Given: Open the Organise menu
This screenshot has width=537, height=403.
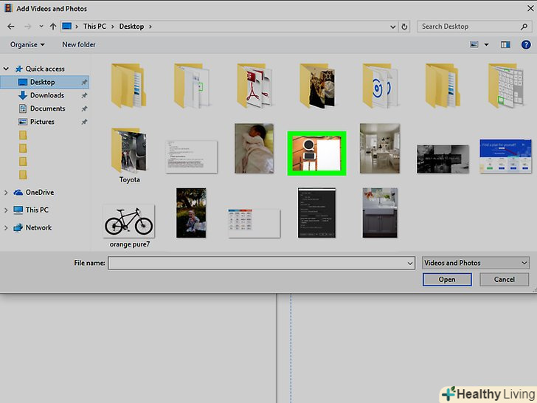Looking at the screenshot, I should click(27, 44).
